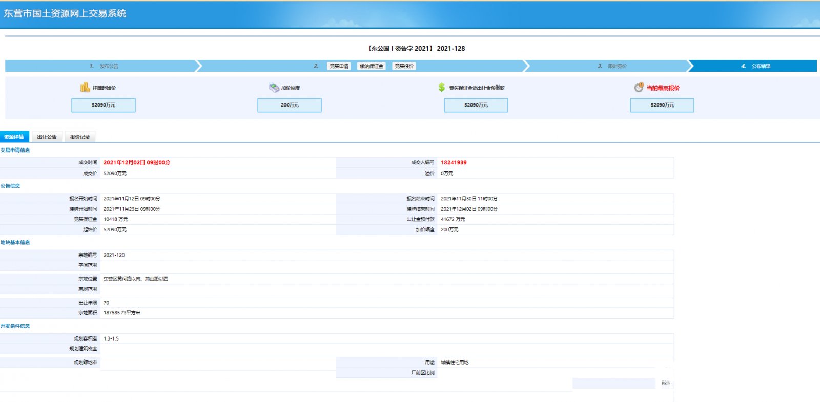Click the 加价幅度 table value 200万元

(x=450, y=229)
